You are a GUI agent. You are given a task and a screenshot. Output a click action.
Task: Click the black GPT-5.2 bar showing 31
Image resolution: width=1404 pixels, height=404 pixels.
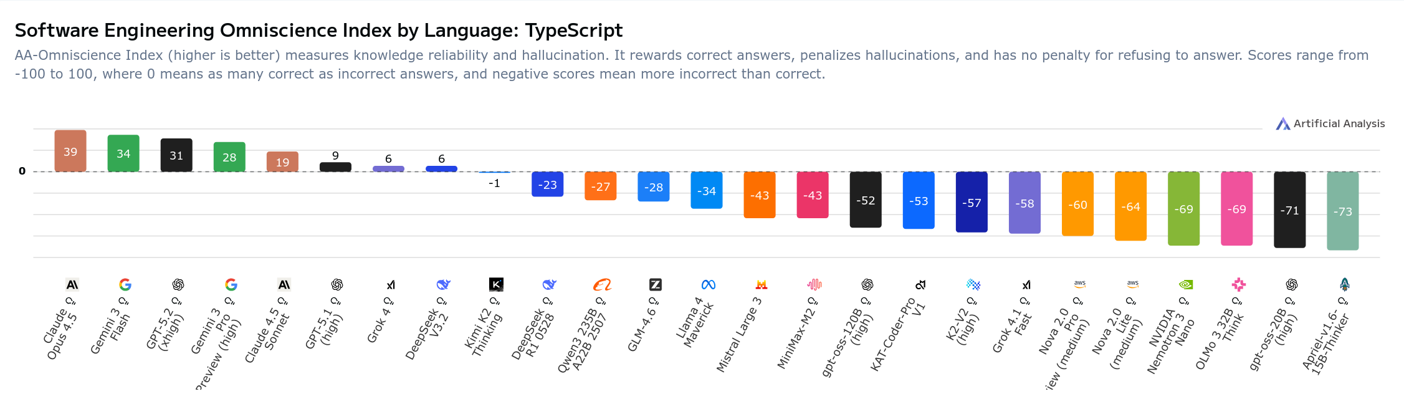[176, 155]
